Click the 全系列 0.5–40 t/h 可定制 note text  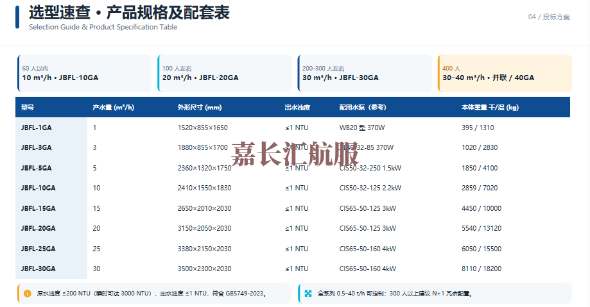tap(395, 294)
